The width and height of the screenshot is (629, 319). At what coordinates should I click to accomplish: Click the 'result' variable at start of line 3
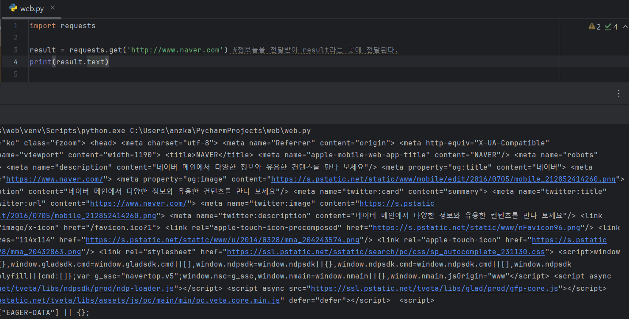pyautogui.click(x=43, y=50)
